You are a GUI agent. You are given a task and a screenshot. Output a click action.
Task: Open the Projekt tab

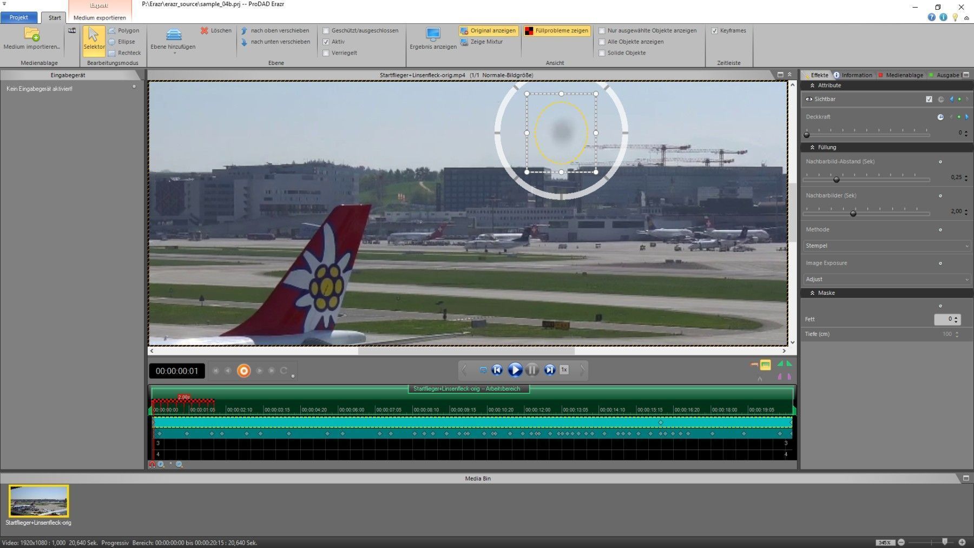19,17
